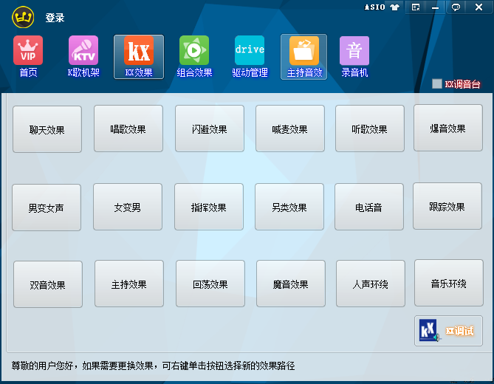
Task: Click the 登录 login link
Action: click(x=55, y=18)
